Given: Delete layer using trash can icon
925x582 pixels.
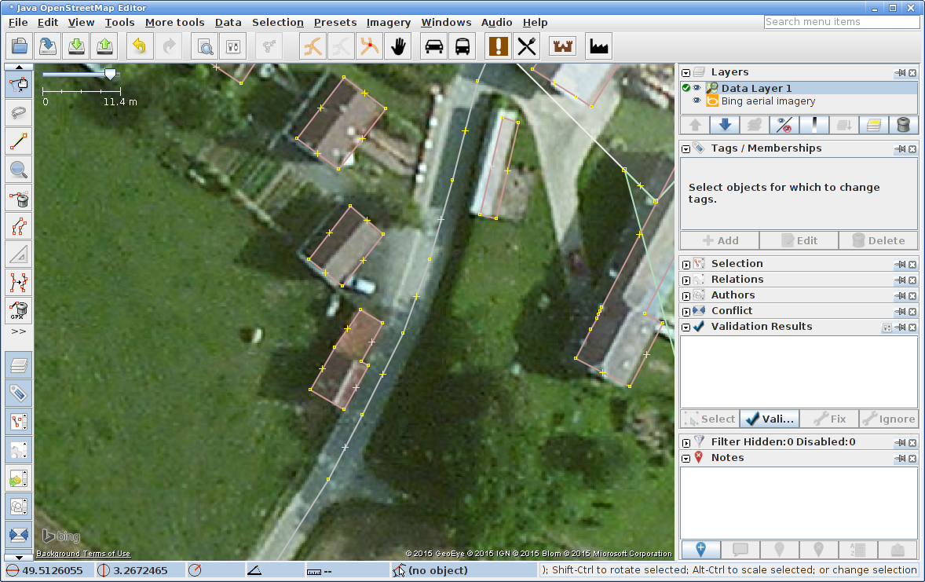Looking at the screenshot, I should (903, 125).
